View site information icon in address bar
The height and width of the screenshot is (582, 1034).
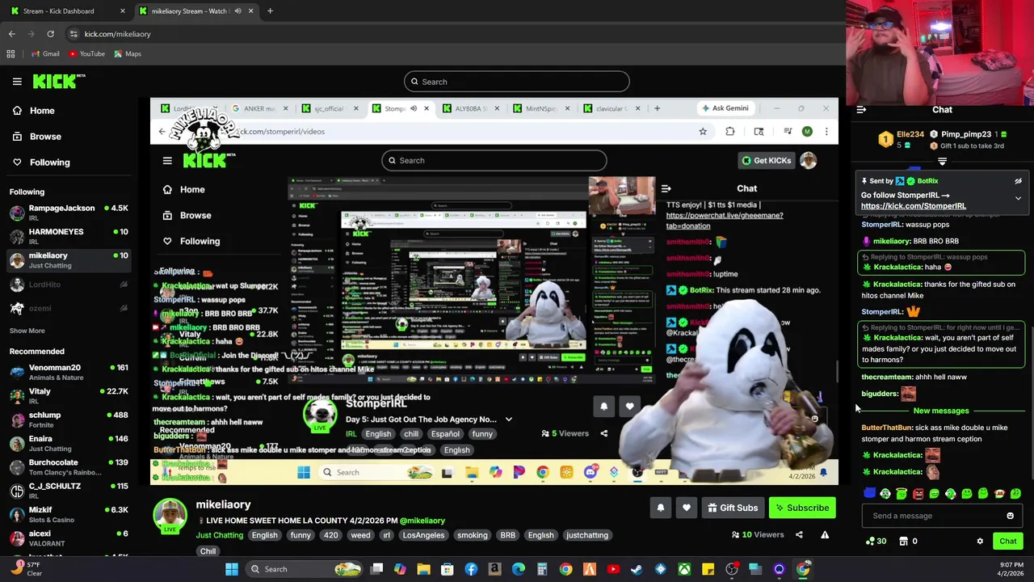point(74,34)
